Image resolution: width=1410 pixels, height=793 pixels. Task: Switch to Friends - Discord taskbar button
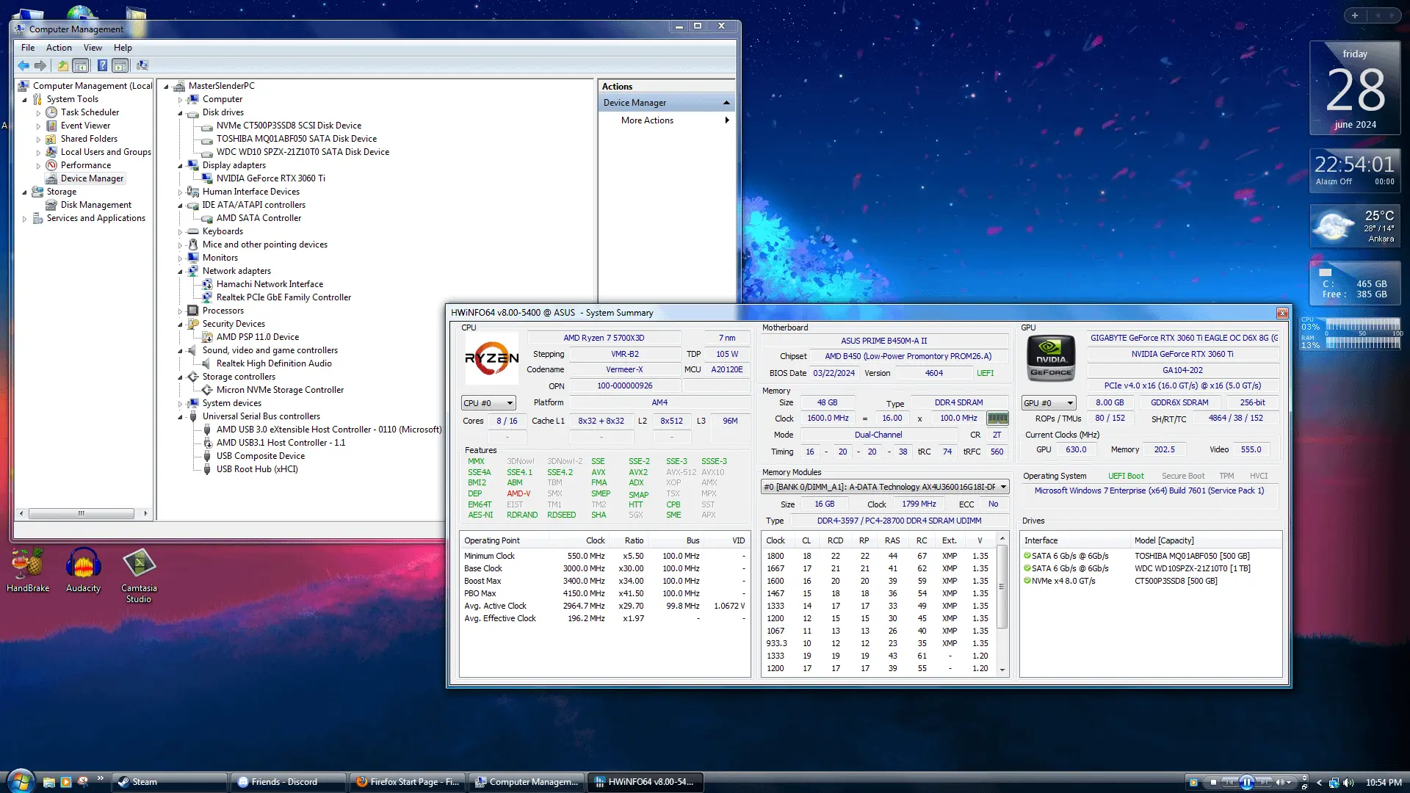[288, 782]
